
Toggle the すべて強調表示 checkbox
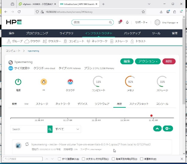[x=60, y=159]
